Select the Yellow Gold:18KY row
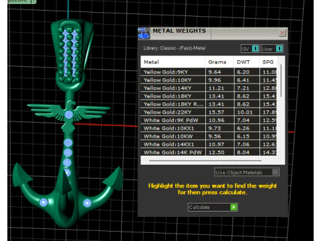This screenshot has height=241, width=321. pyautogui.click(x=209, y=96)
